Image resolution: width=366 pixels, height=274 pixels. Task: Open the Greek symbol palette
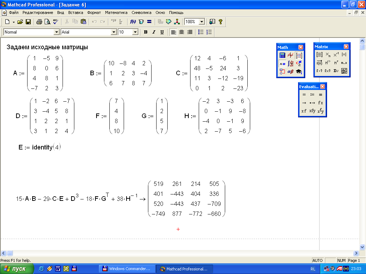pos(290,71)
